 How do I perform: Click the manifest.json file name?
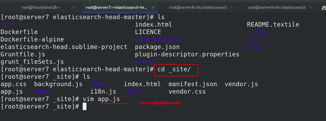pyautogui.click(x=193, y=84)
